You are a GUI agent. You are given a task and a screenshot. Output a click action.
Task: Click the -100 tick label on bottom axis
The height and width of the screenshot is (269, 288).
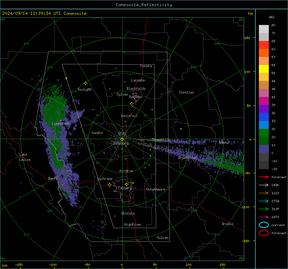tap(53, 265)
